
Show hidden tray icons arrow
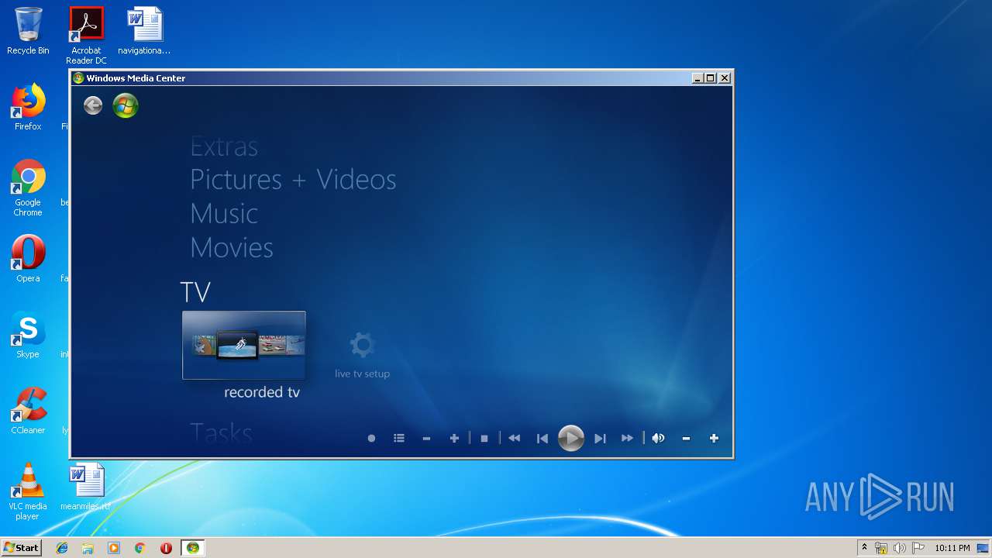(864, 548)
